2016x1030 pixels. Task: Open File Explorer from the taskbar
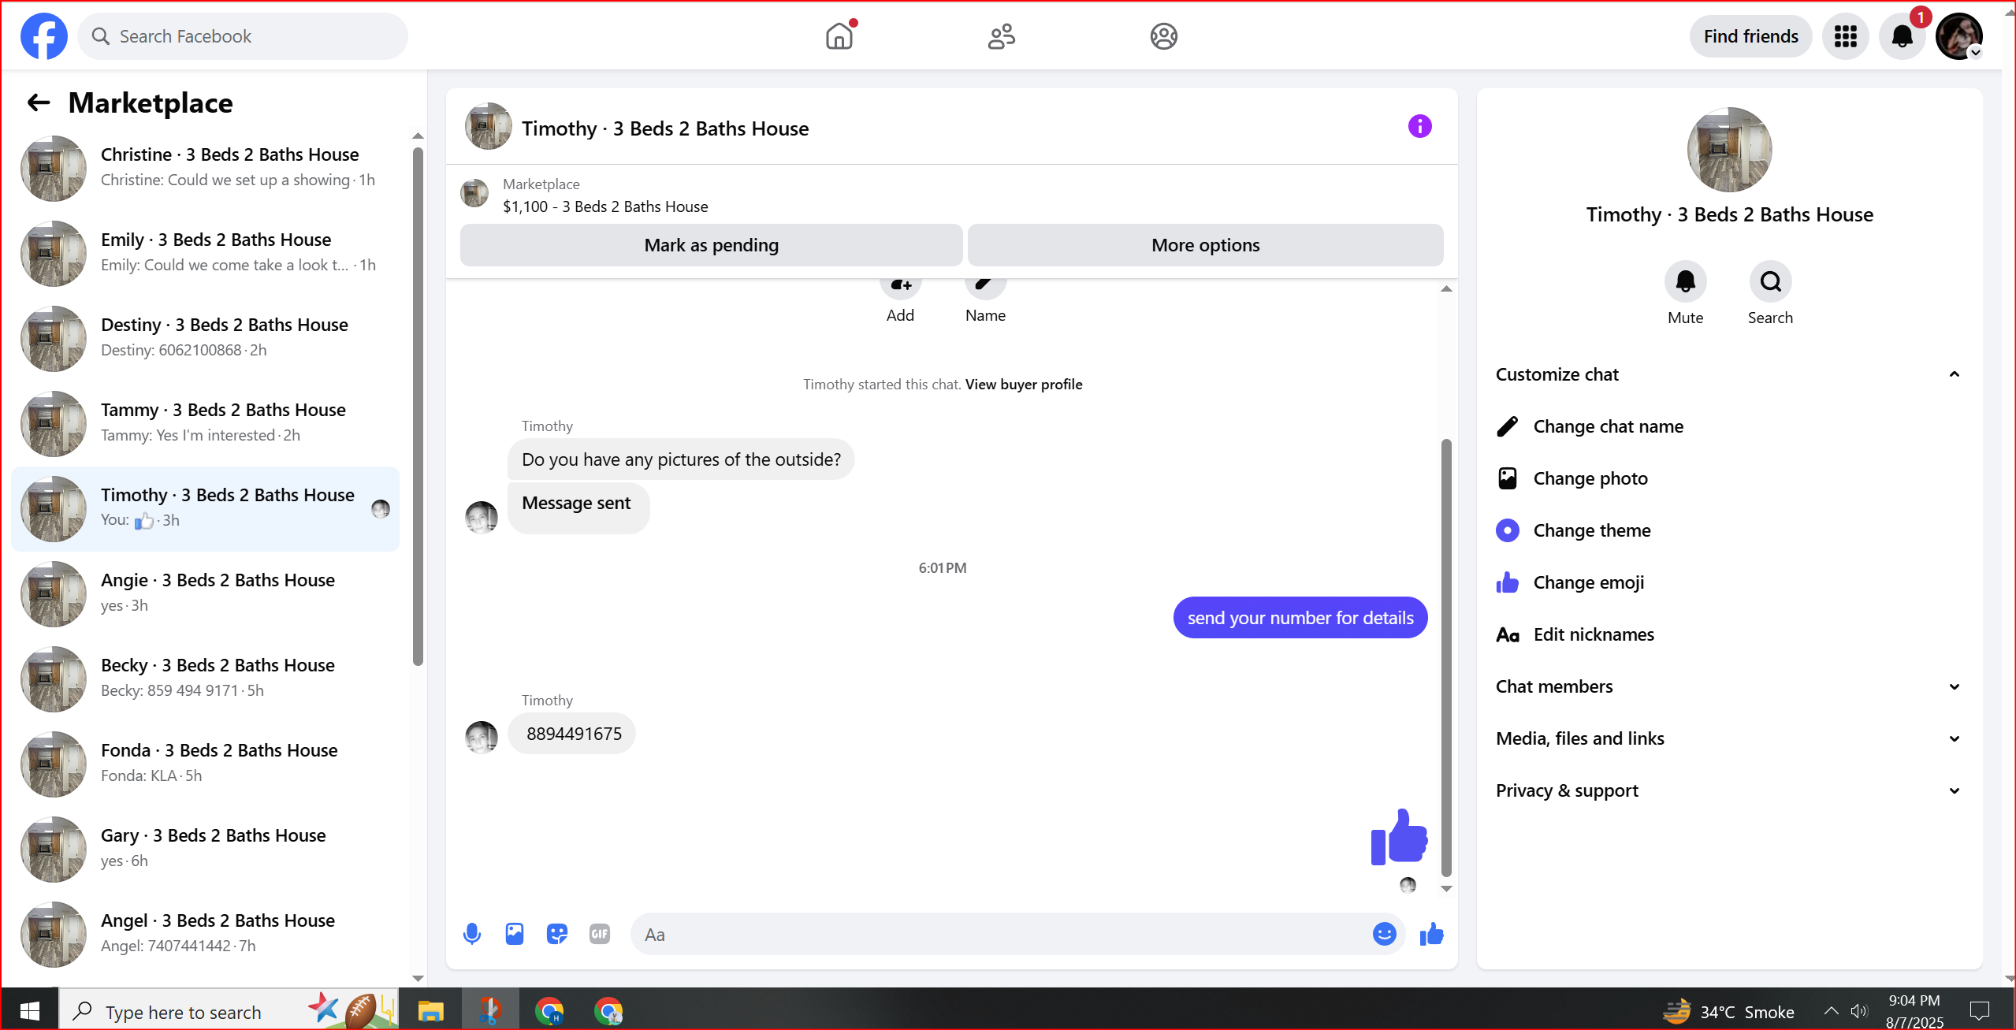(x=430, y=1010)
